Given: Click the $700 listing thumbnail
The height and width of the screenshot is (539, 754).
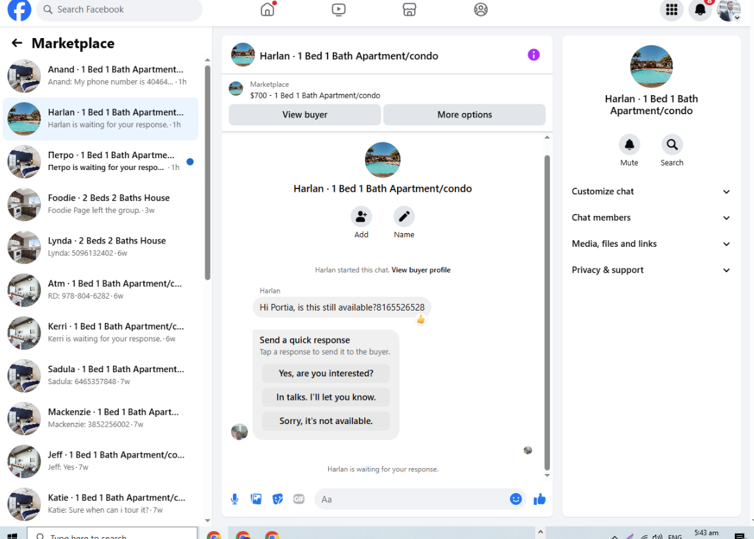Looking at the screenshot, I should pos(236,89).
